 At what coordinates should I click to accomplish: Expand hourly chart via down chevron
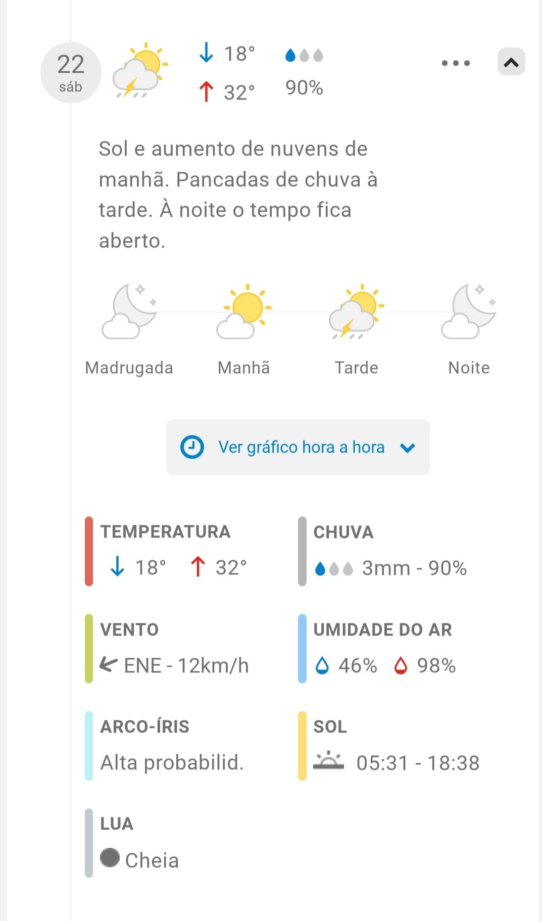[x=408, y=448]
